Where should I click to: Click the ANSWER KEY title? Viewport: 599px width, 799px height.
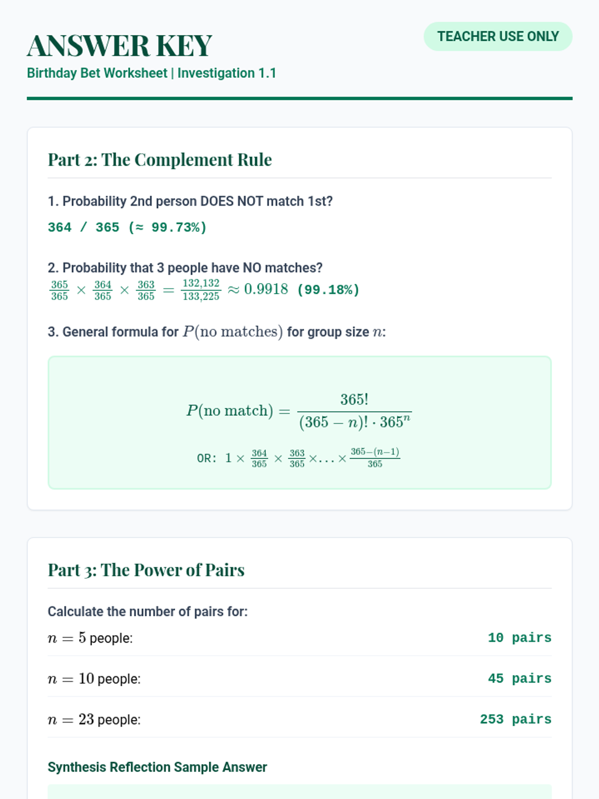pyautogui.click(x=119, y=46)
